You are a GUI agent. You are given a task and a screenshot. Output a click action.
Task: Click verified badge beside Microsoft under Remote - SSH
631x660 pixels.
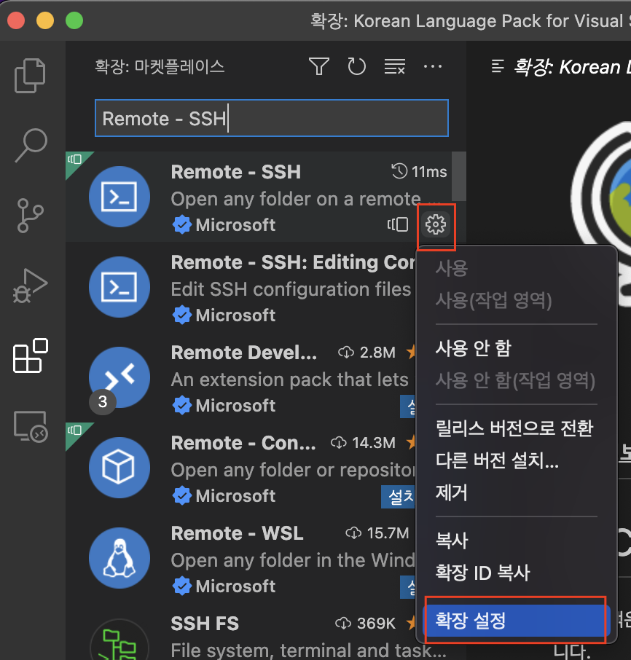coord(182,225)
